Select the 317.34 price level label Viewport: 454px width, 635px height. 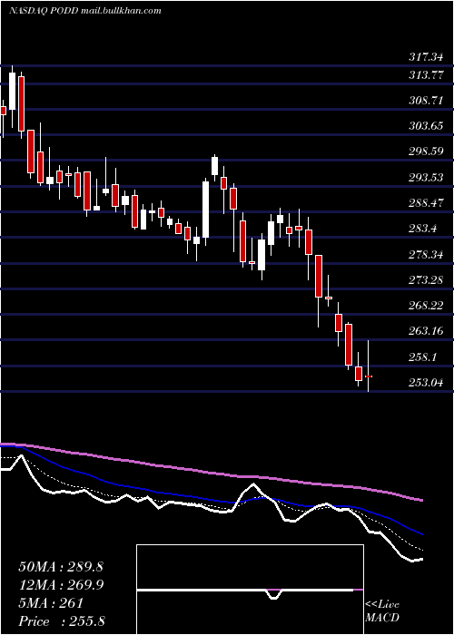[426, 57]
